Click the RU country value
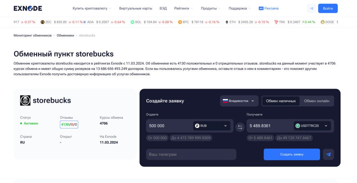The width and height of the screenshot is (357, 183). (x=23, y=142)
